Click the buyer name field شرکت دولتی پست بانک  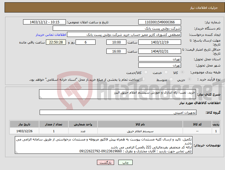pyautogui.click(x=117, y=28)
